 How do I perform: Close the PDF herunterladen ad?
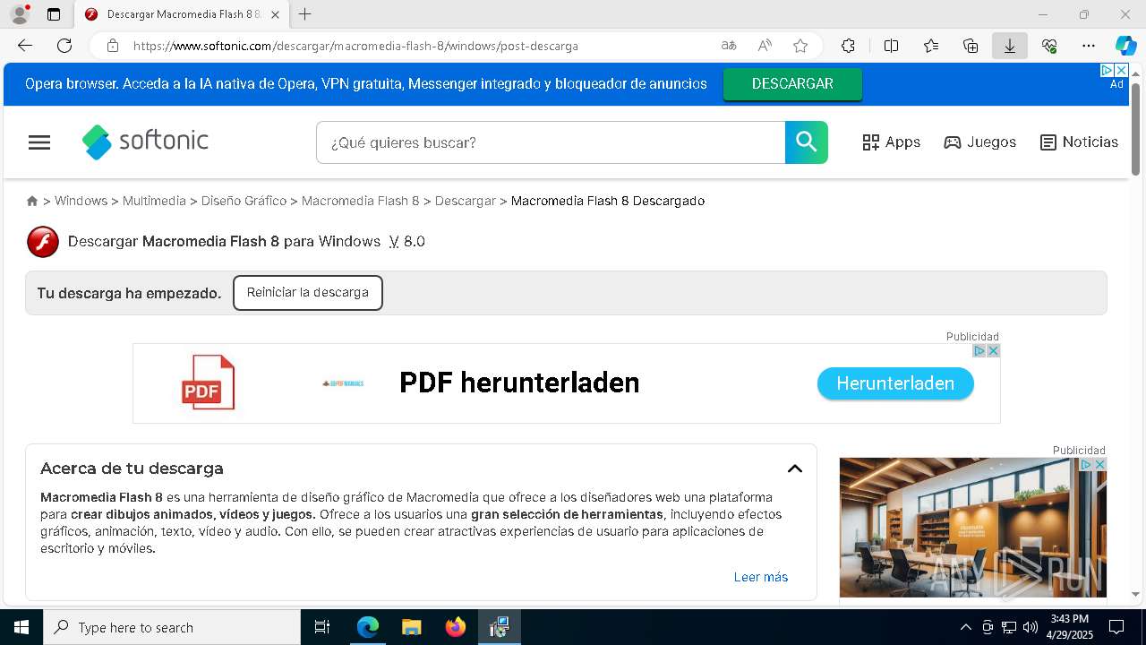click(x=993, y=350)
